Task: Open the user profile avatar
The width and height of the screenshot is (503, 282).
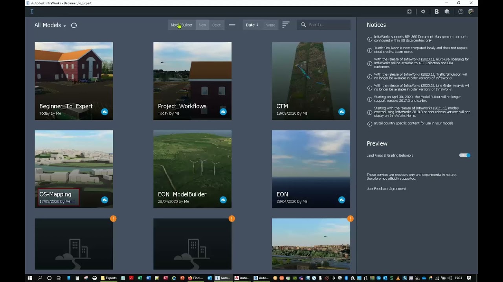Action: pos(471,12)
